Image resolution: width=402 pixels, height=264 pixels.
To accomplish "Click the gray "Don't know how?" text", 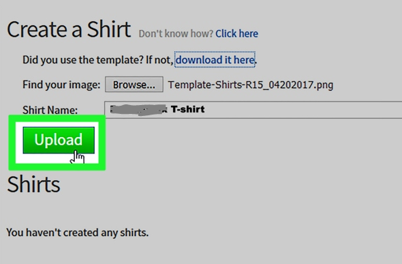I will pyautogui.click(x=176, y=33).
